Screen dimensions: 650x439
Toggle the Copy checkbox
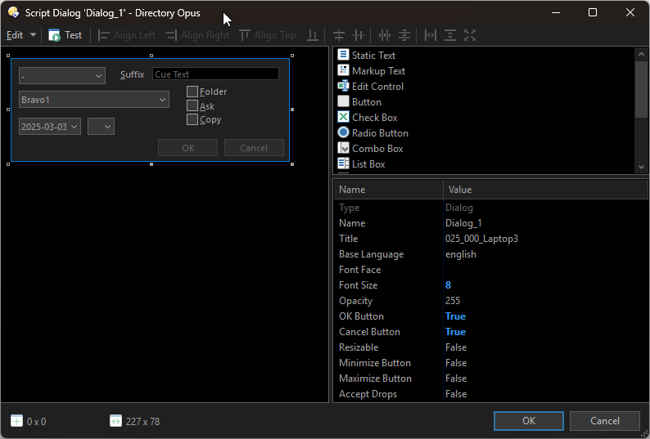(192, 119)
